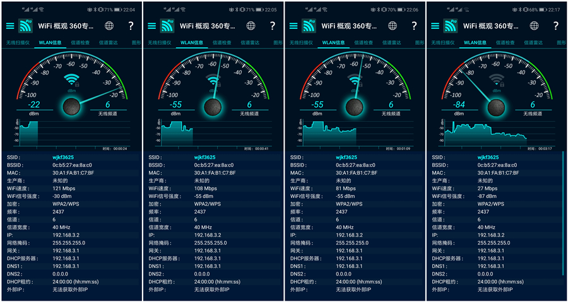Open hamburger menu in the 22:17 screenshot

tap(435, 26)
